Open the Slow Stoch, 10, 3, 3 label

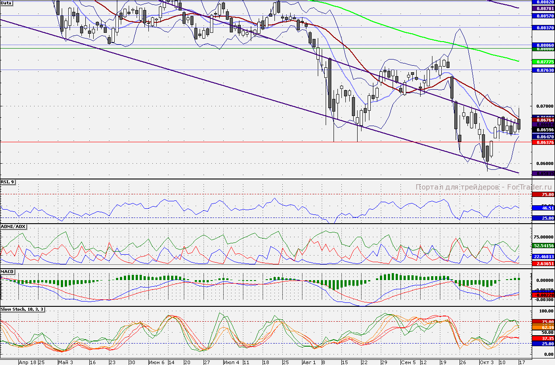click(x=22, y=309)
